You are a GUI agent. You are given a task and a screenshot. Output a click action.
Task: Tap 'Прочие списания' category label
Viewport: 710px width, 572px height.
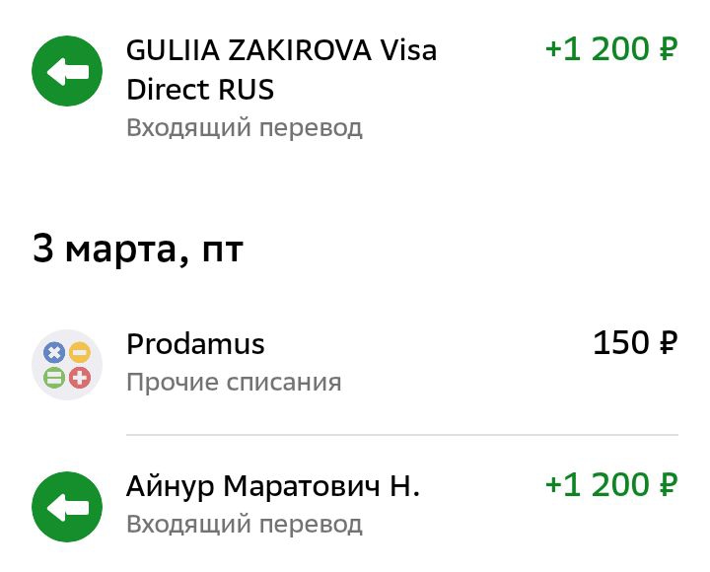pos(234,383)
